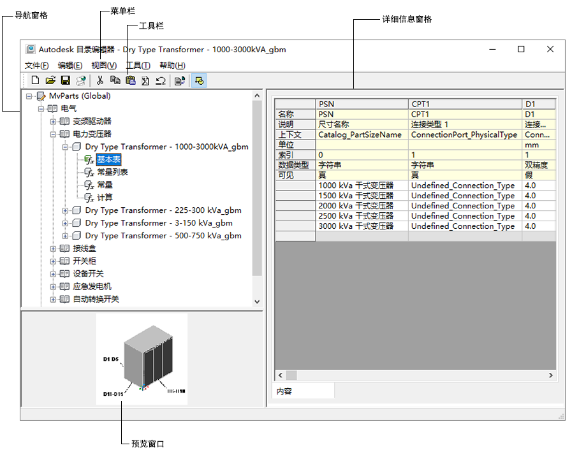586x457 pixels.
Task: Click the PSN column header
Action: click(362, 104)
